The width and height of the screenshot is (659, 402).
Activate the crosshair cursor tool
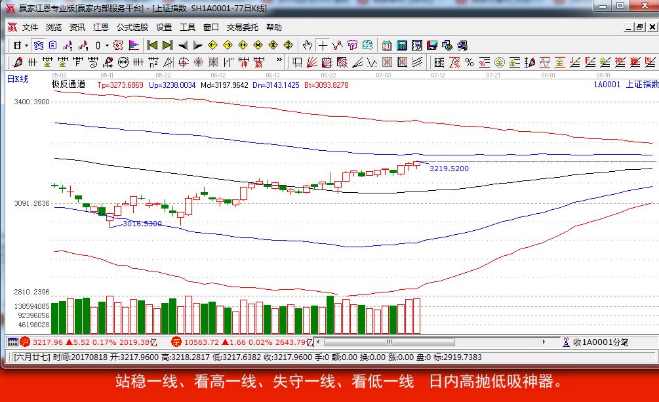coord(323,45)
